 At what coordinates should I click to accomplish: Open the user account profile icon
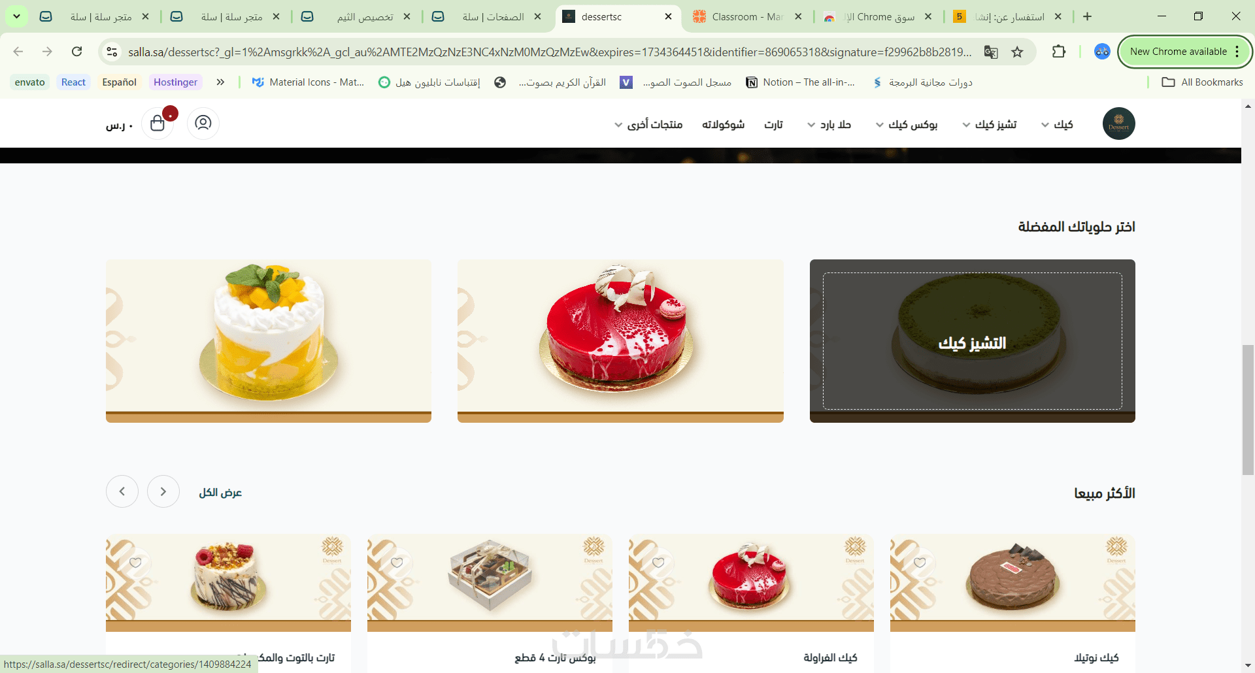click(203, 123)
